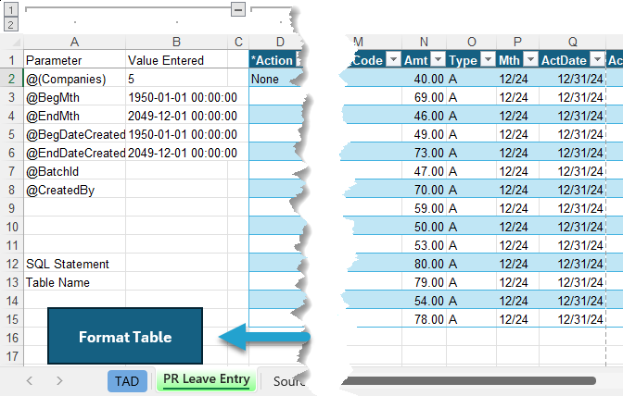Open the Amt column filter dropdown

[x=438, y=59]
